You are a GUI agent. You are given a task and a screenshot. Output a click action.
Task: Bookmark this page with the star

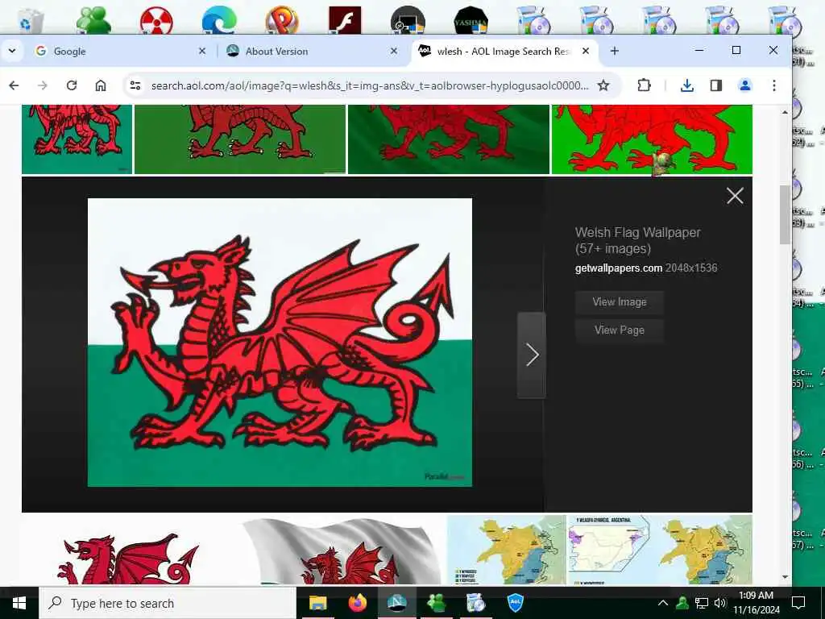(x=603, y=85)
